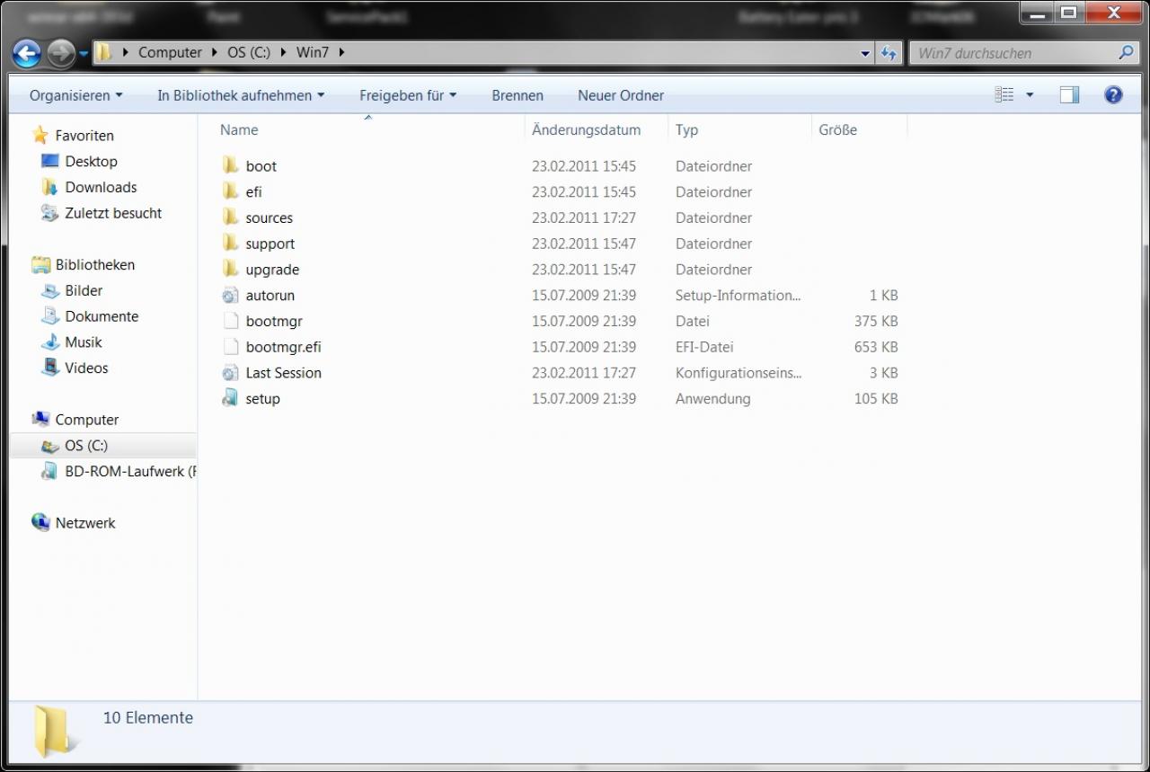The width and height of the screenshot is (1150, 772).
Task: Click the Anwendung type of setup
Action: tap(713, 398)
